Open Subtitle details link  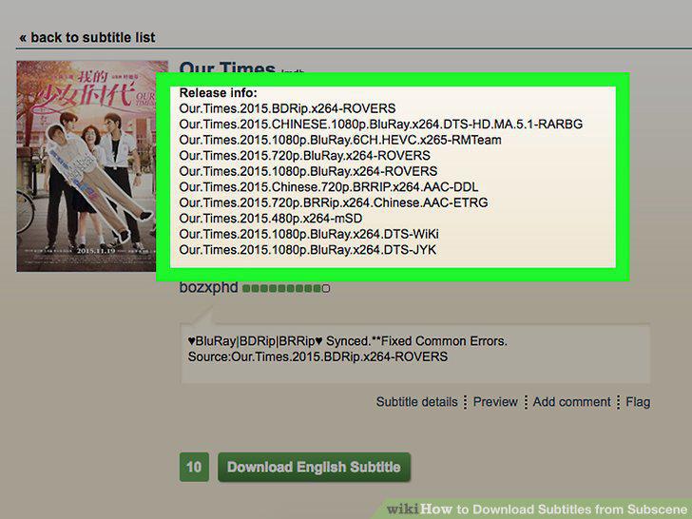tap(416, 402)
